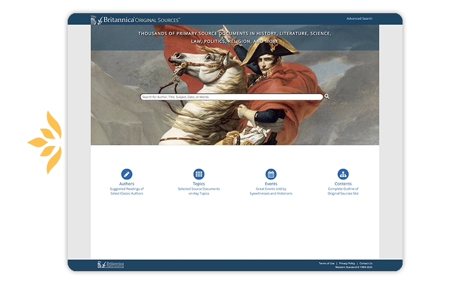Open Privacy Policy footer link

click(347, 263)
